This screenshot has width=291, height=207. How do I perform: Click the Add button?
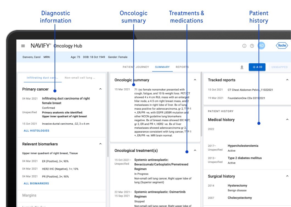click(257, 67)
